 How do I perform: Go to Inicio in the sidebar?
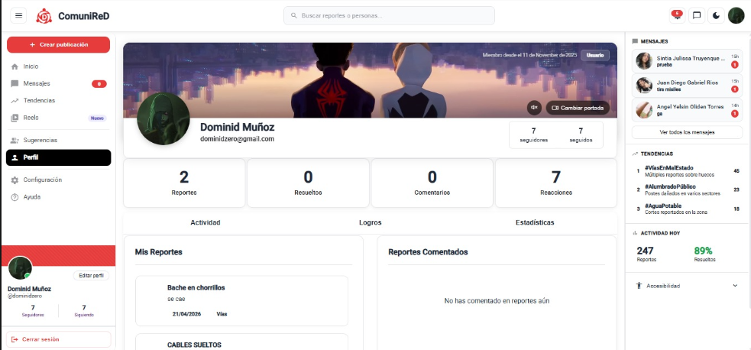[58, 66]
